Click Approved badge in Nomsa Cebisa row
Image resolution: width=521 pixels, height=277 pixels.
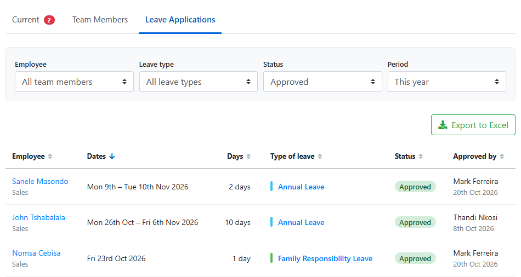415,258
